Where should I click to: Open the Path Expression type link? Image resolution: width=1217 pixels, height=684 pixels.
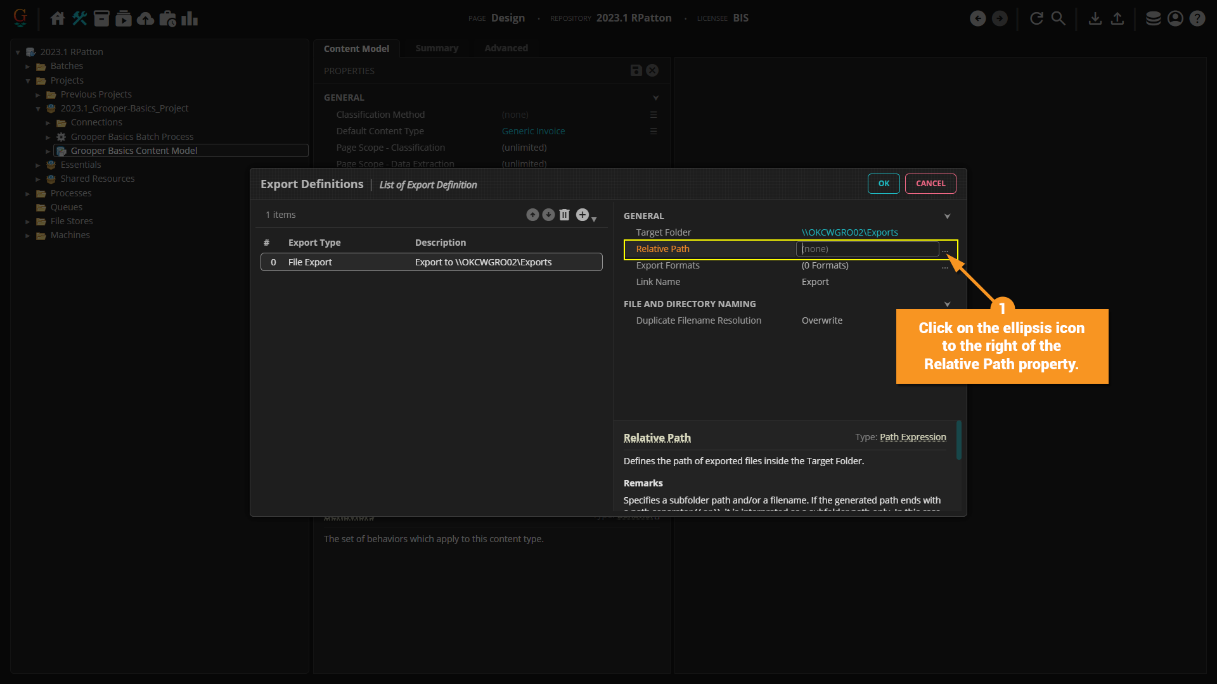pos(913,437)
